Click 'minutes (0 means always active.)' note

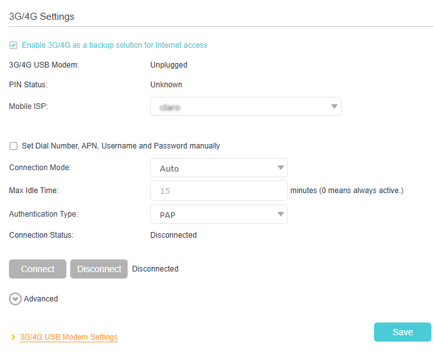(347, 191)
